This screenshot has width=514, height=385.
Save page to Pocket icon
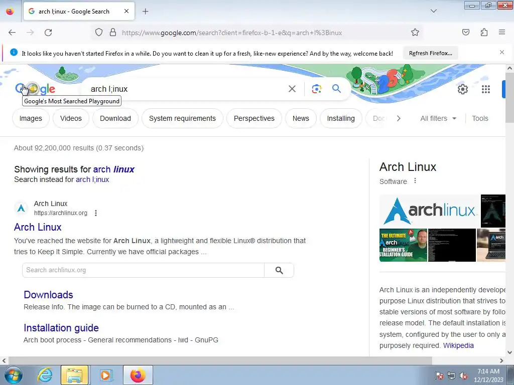pos(465,32)
